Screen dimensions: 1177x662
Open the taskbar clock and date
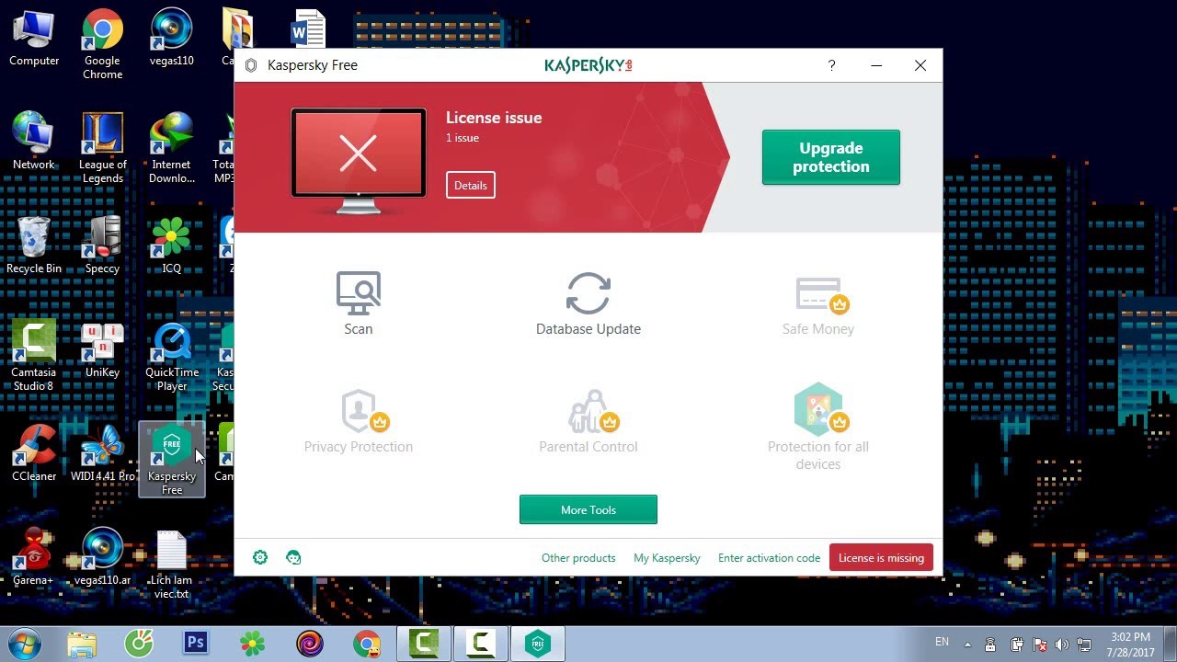pos(1130,644)
